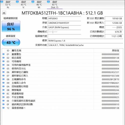Select attribute name 綜合溫度
Screen dimensions: 125x125
[16, 58]
